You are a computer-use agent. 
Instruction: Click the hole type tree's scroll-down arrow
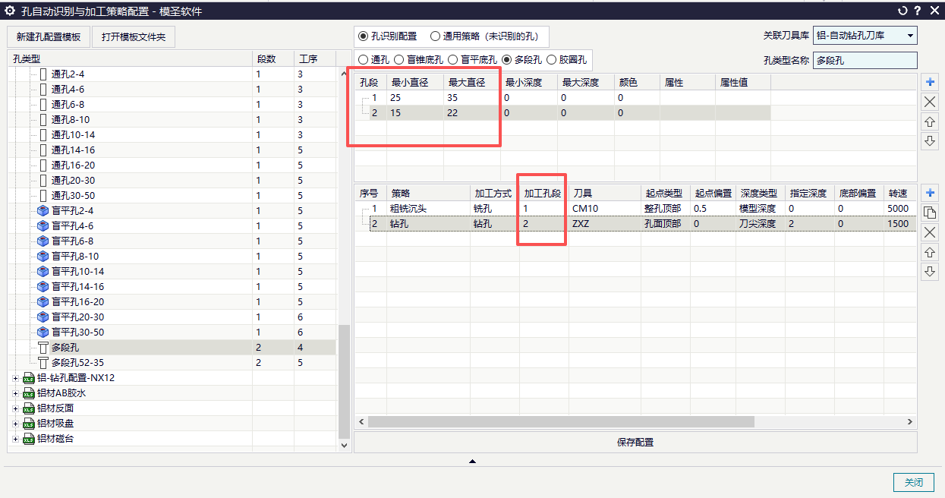click(x=344, y=445)
